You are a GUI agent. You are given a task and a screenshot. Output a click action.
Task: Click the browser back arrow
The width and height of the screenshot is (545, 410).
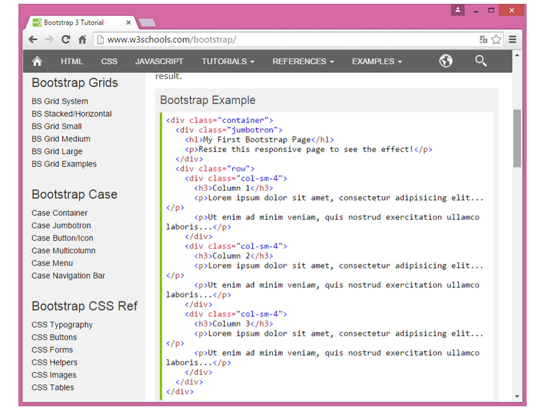coord(33,40)
